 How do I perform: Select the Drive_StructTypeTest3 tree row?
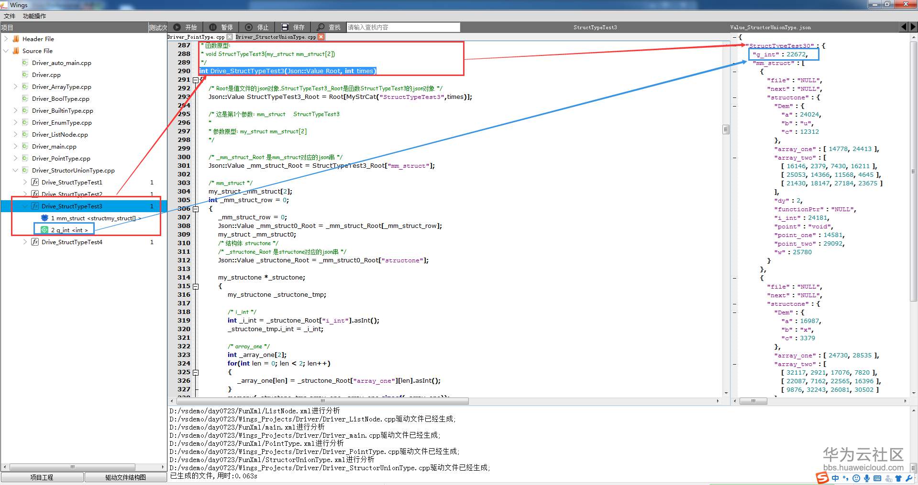pos(84,206)
